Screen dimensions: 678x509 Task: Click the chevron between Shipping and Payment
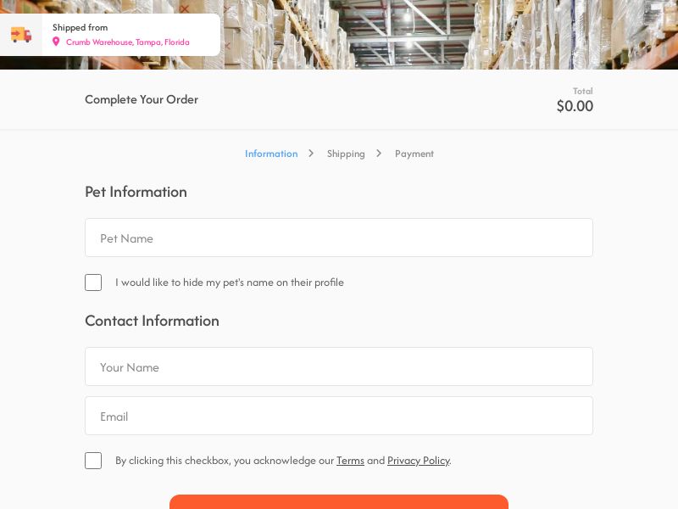[379, 154]
